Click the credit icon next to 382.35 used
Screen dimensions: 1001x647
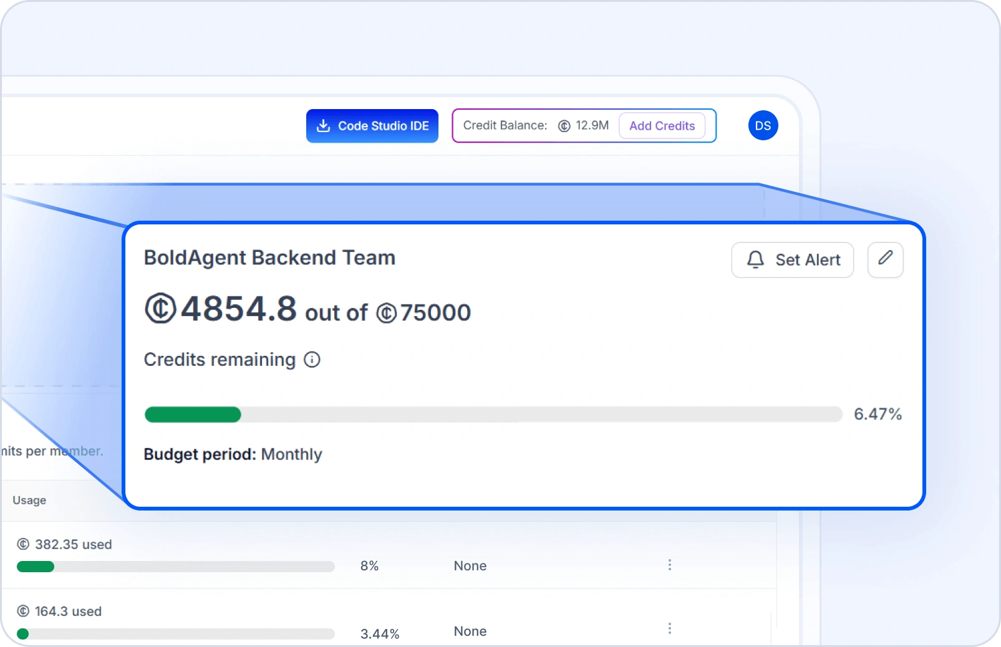(23, 544)
